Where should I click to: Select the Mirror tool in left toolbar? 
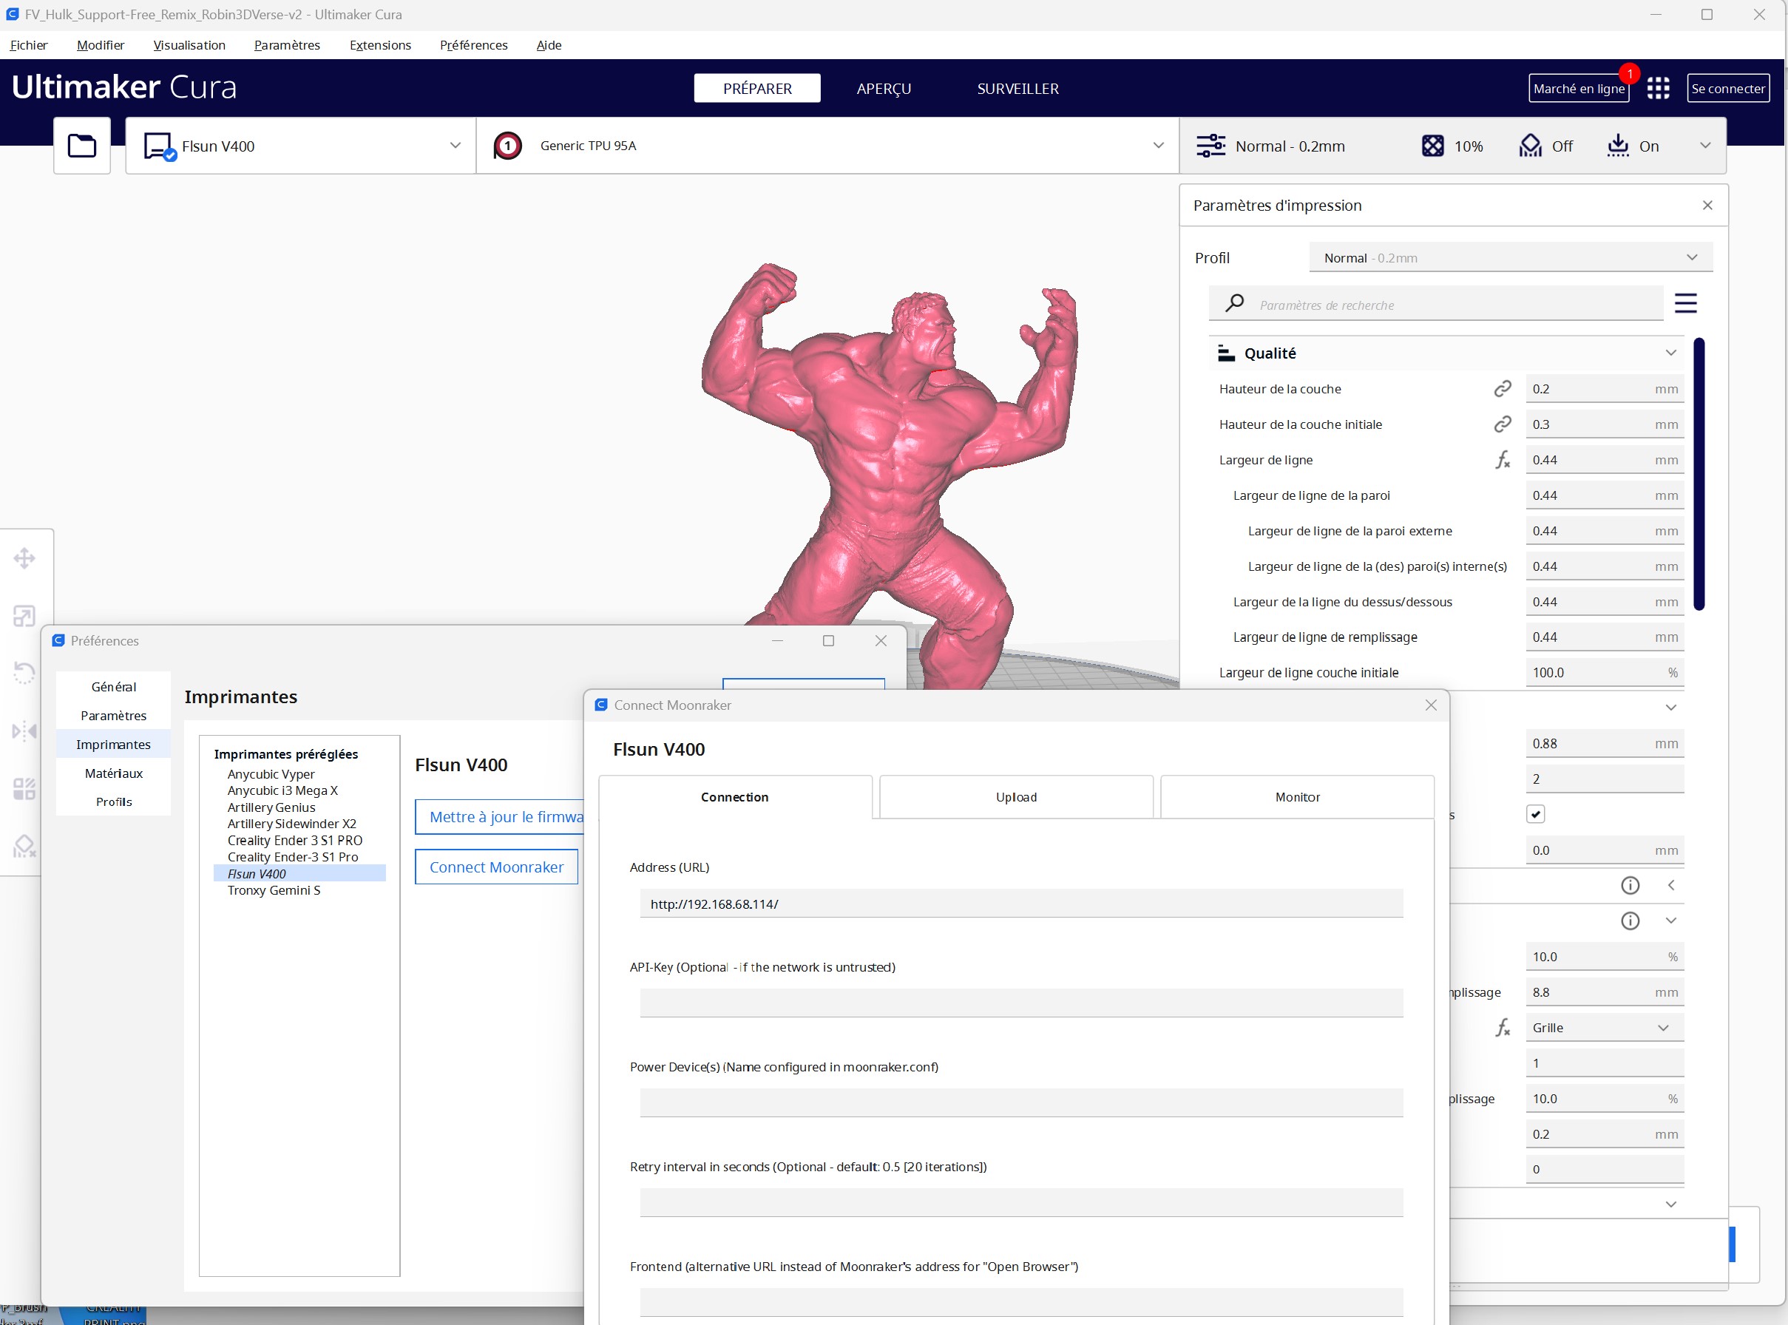[25, 731]
